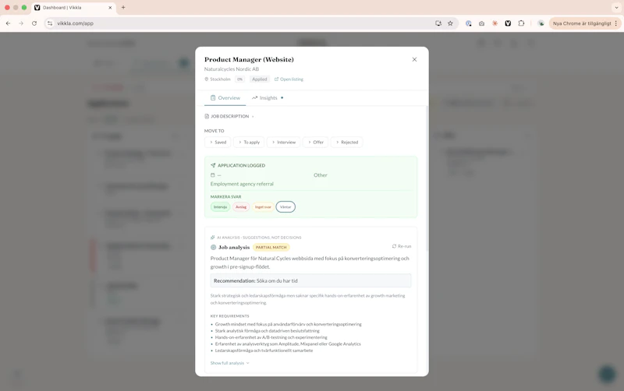Image resolution: width=624 pixels, height=391 pixels.
Task: Click the 0% match badge
Action: 239,79
